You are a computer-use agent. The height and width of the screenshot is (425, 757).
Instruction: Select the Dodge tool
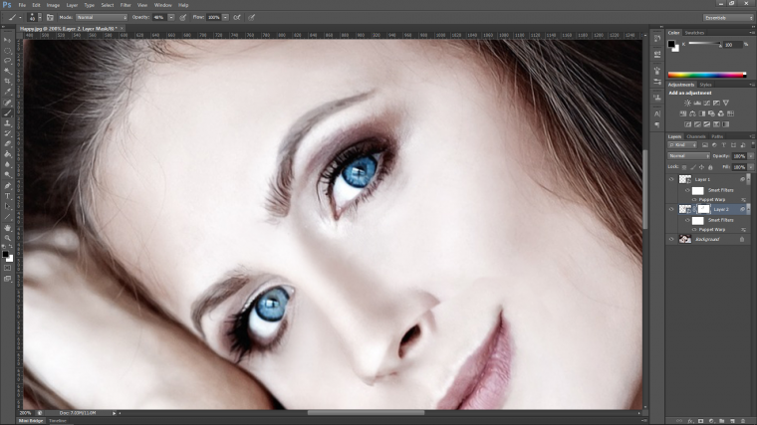pos(7,175)
